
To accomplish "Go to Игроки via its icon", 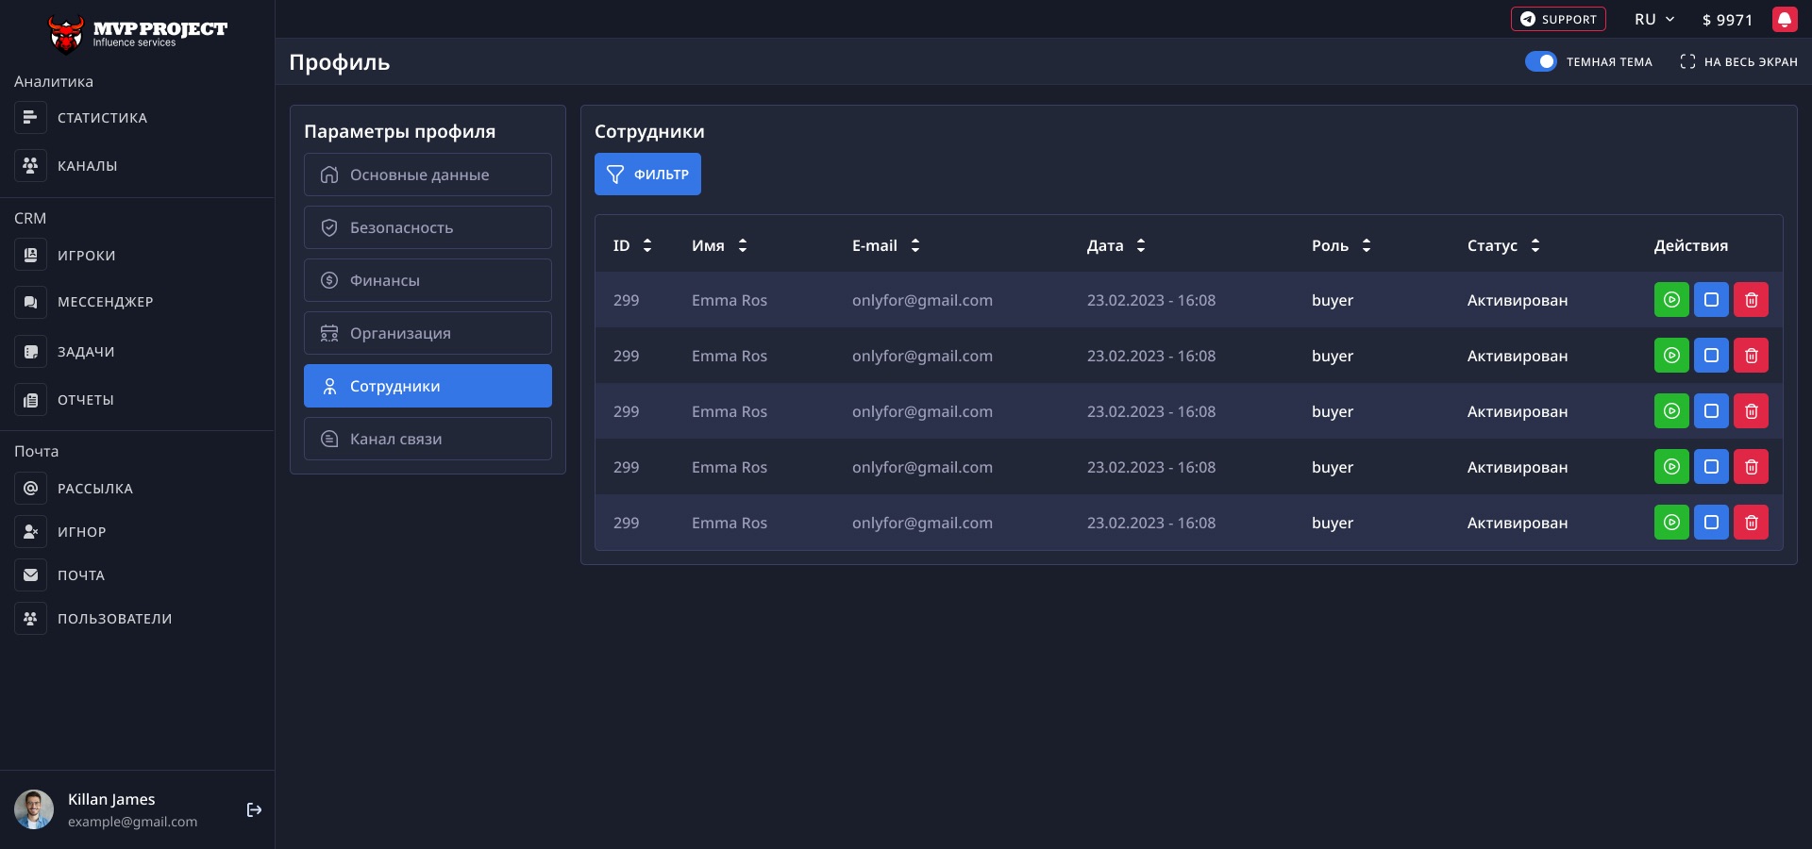I will tap(30, 255).
